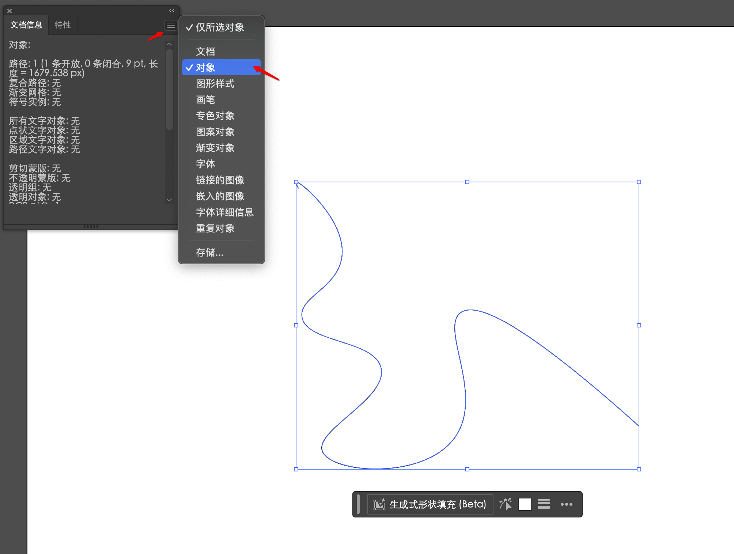Click 存储... to save info
Screen dimensions: 734x554
(x=209, y=253)
